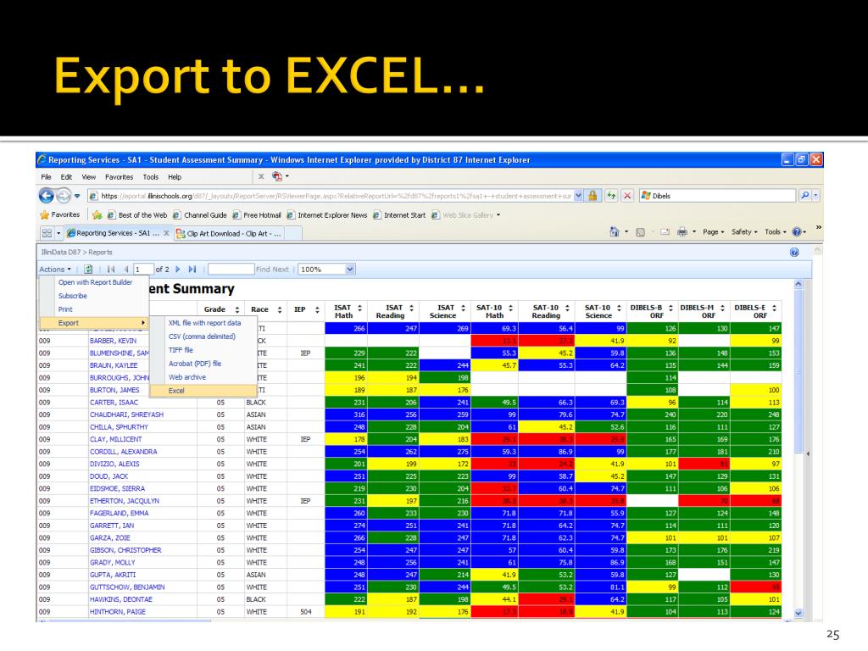Click the Read Mail icon

pyautogui.click(x=665, y=232)
